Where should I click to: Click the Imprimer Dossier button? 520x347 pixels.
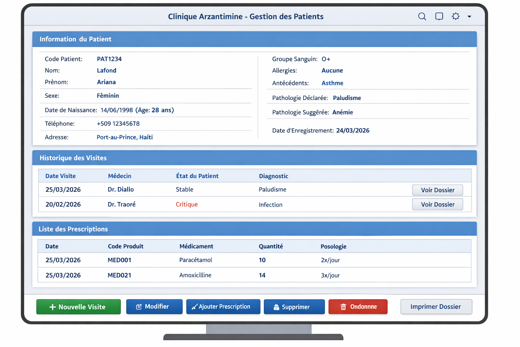coord(436,307)
